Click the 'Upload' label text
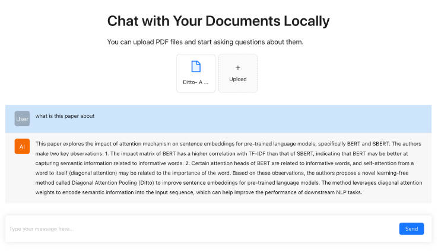Screen dimensions: 438x251 point(238,79)
